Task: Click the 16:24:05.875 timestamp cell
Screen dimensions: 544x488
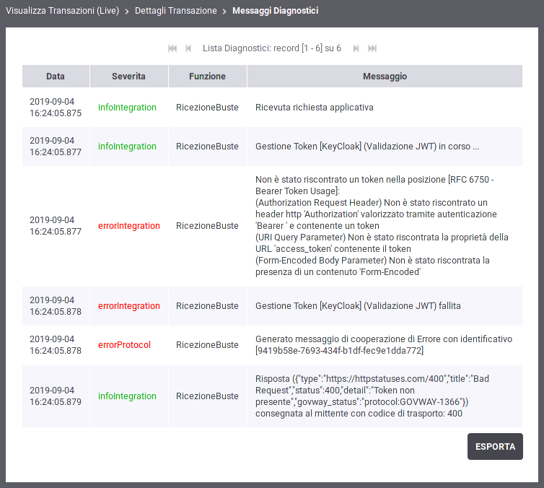Action: (x=56, y=108)
